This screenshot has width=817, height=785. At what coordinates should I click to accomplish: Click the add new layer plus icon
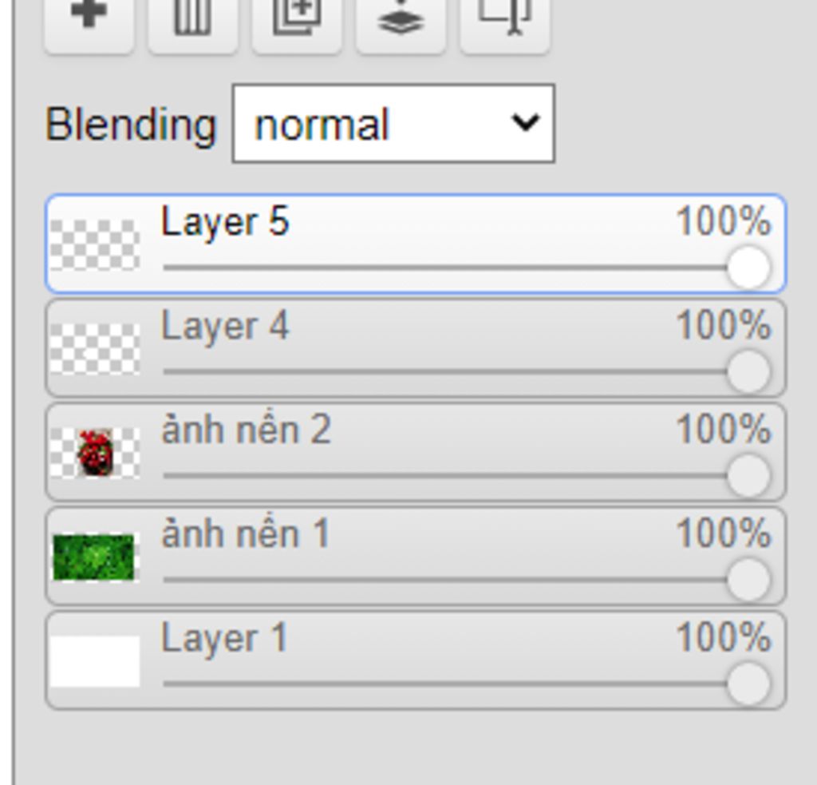[89, 19]
